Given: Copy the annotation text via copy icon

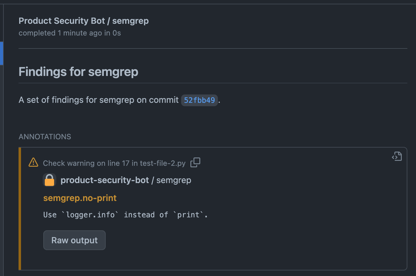Looking at the screenshot, I should coord(195,162).
